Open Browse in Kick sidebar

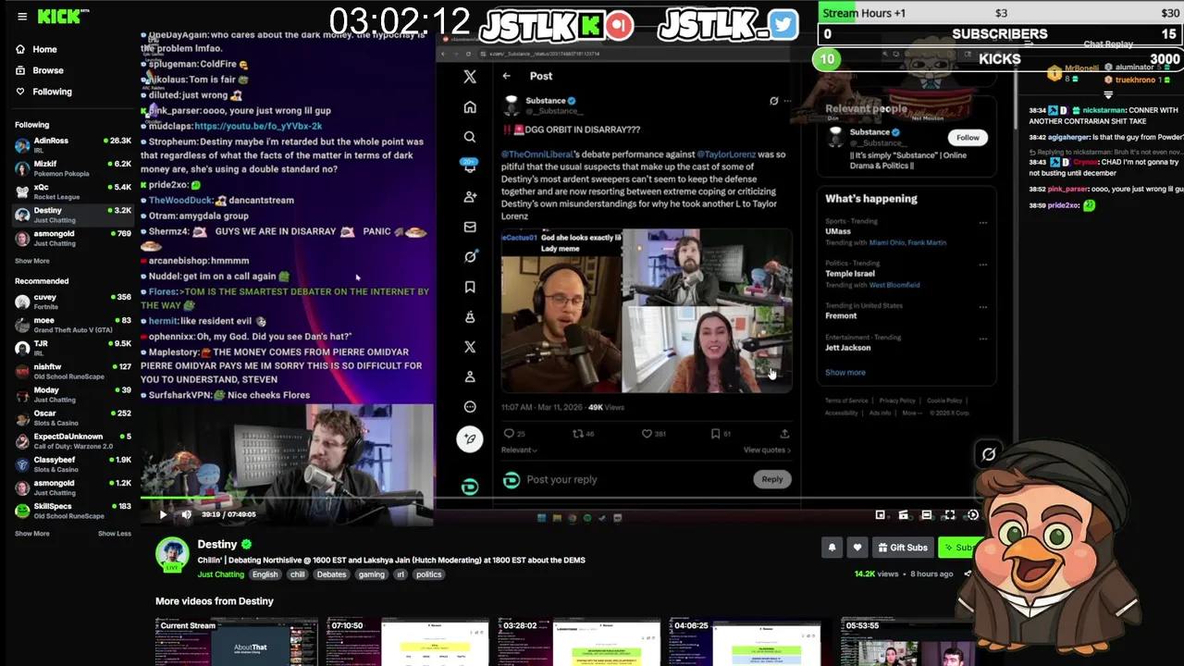tap(40, 70)
